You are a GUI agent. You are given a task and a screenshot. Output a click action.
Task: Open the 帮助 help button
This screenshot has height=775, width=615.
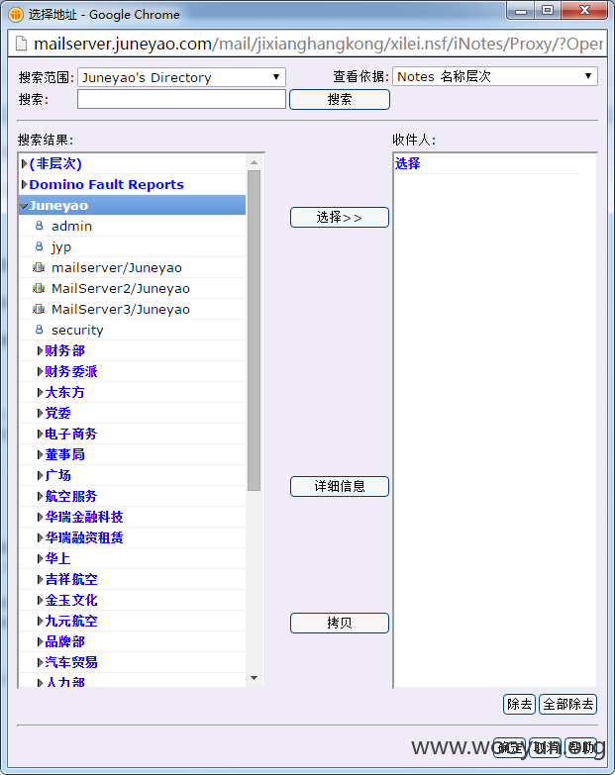click(x=581, y=748)
